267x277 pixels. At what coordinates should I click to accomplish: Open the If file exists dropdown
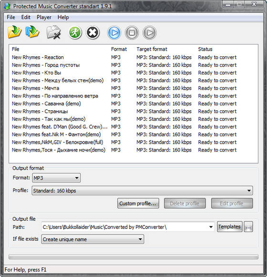pos(92,239)
